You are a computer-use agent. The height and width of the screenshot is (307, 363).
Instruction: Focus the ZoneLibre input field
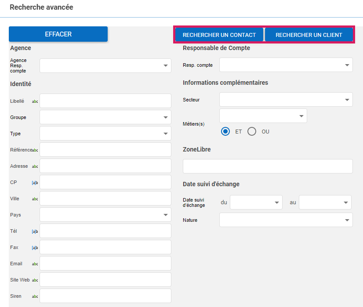[x=268, y=166]
